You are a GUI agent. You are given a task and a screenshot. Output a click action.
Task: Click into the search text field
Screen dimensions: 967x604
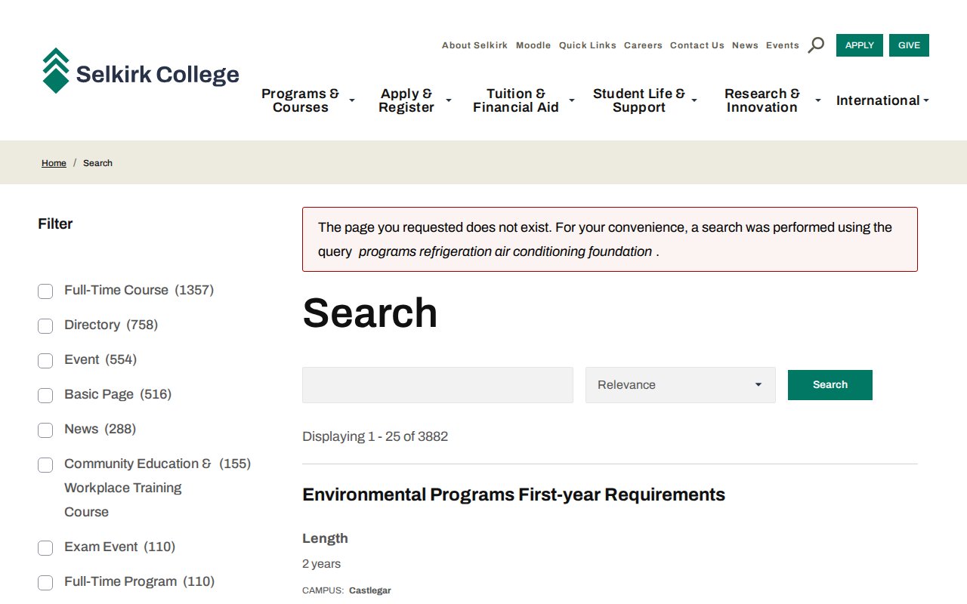point(437,385)
